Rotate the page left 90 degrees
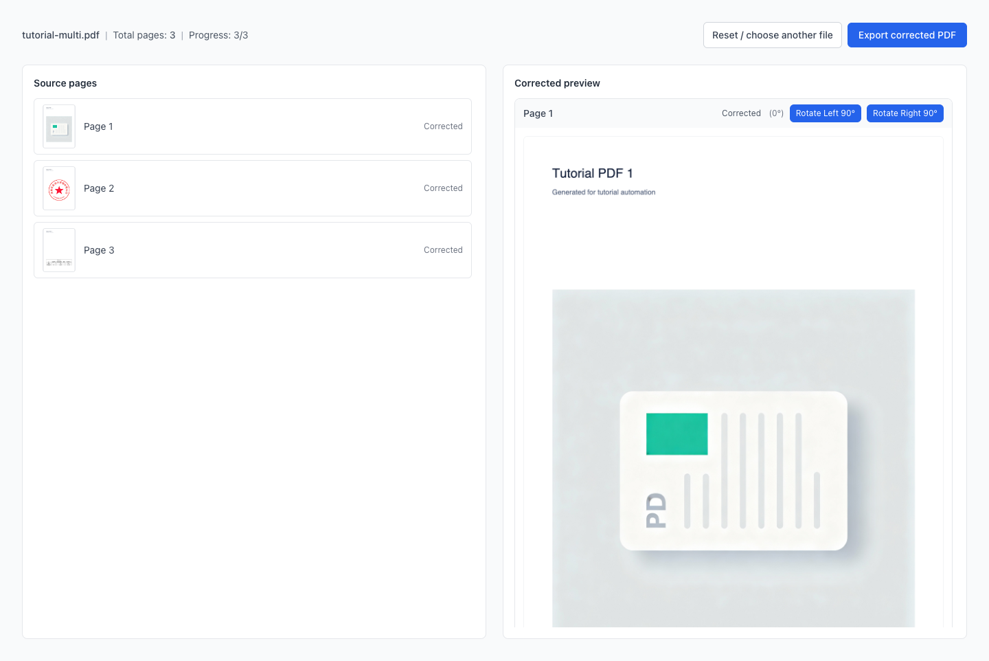Screen dimensions: 989x661 coord(825,113)
